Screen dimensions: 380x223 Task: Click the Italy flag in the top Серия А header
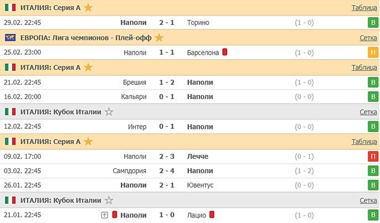(11, 8)
